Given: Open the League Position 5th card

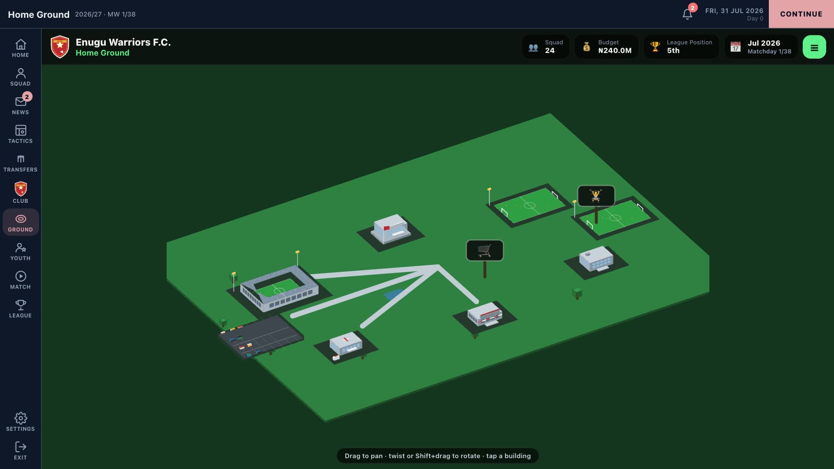Looking at the screenshot, I should (x=681, y=46).
